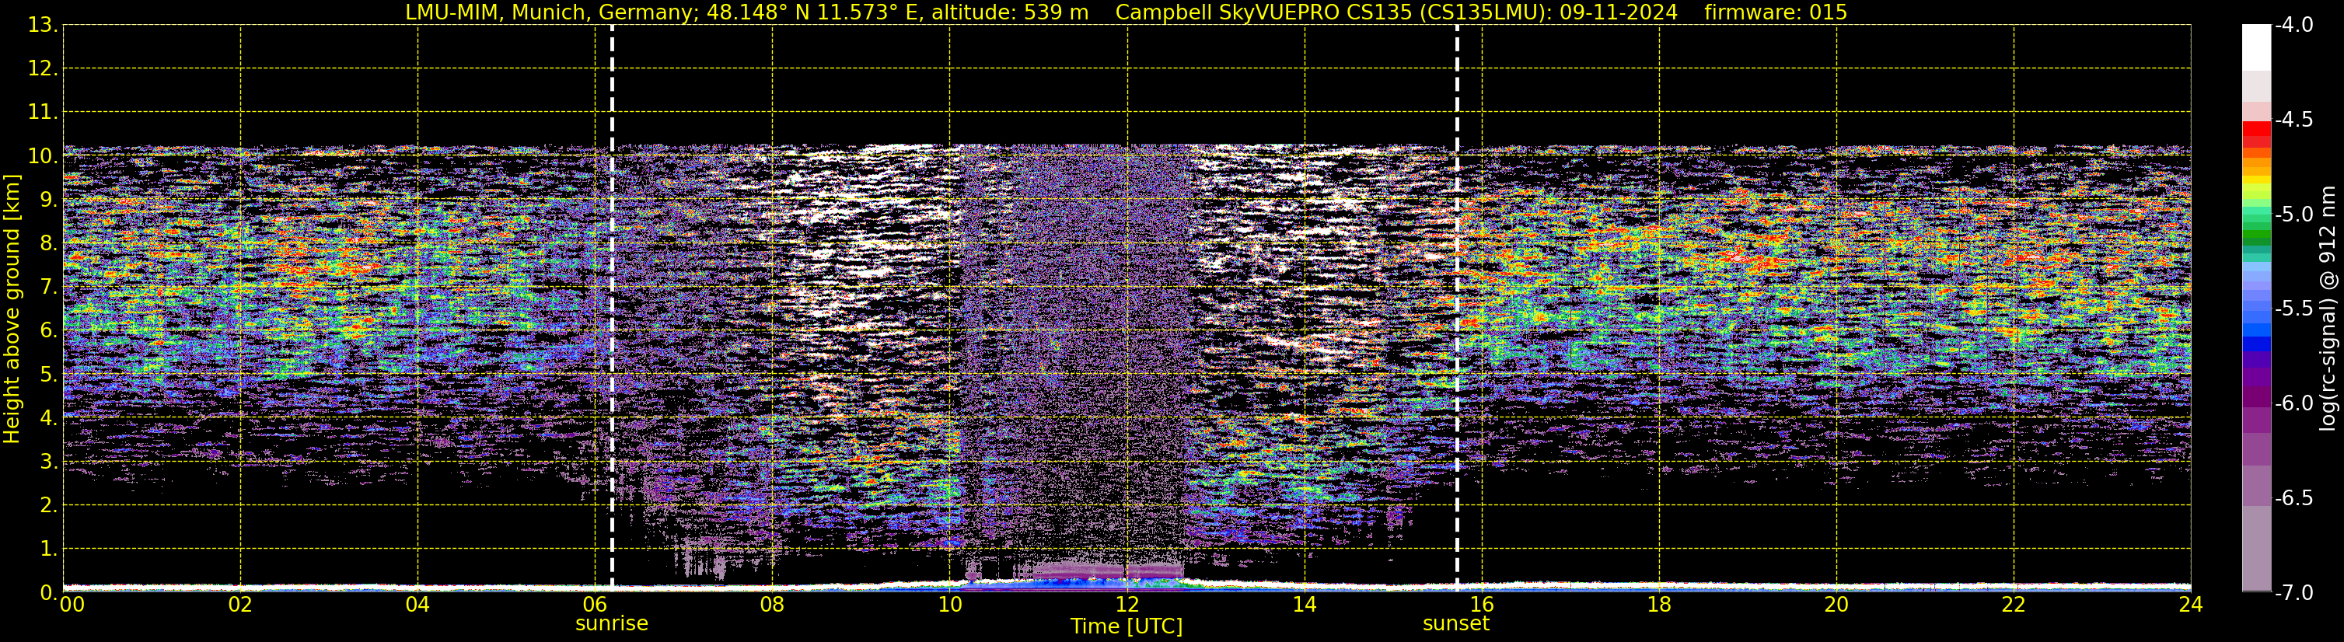This screenshot has width=2344, height=642.
Task: Click the 10 time tick label
Action: (x=950, y=605)
